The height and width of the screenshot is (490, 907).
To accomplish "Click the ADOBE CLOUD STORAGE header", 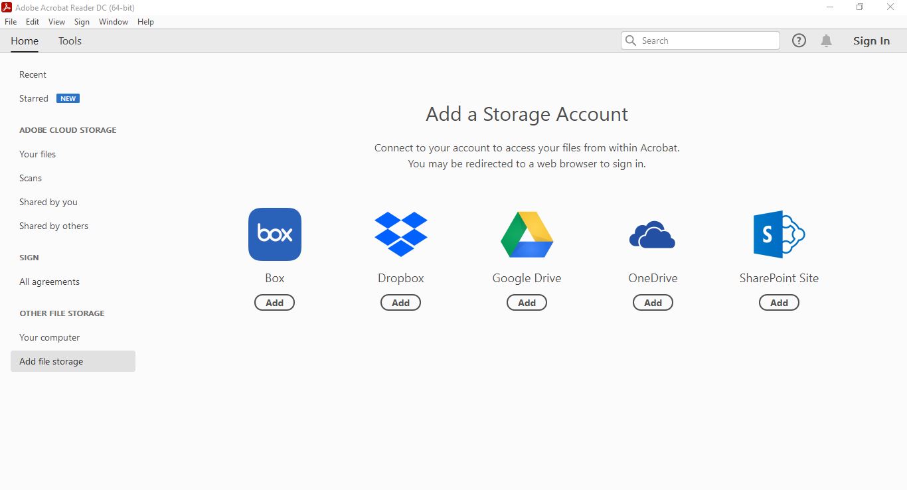I will (68, 130).
